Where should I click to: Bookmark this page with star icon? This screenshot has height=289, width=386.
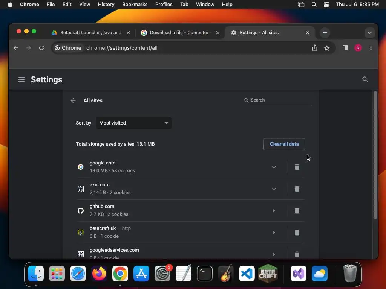[327, 48]
